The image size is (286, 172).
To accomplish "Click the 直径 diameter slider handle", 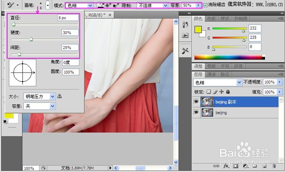I will [x=13, y=24].
